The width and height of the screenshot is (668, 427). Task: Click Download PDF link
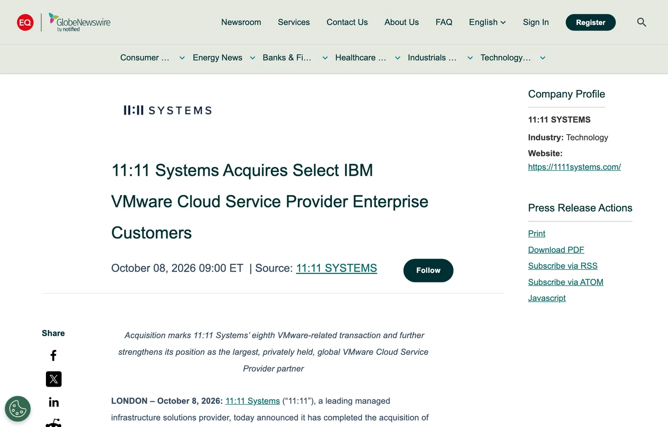click(x=556, y=250)
